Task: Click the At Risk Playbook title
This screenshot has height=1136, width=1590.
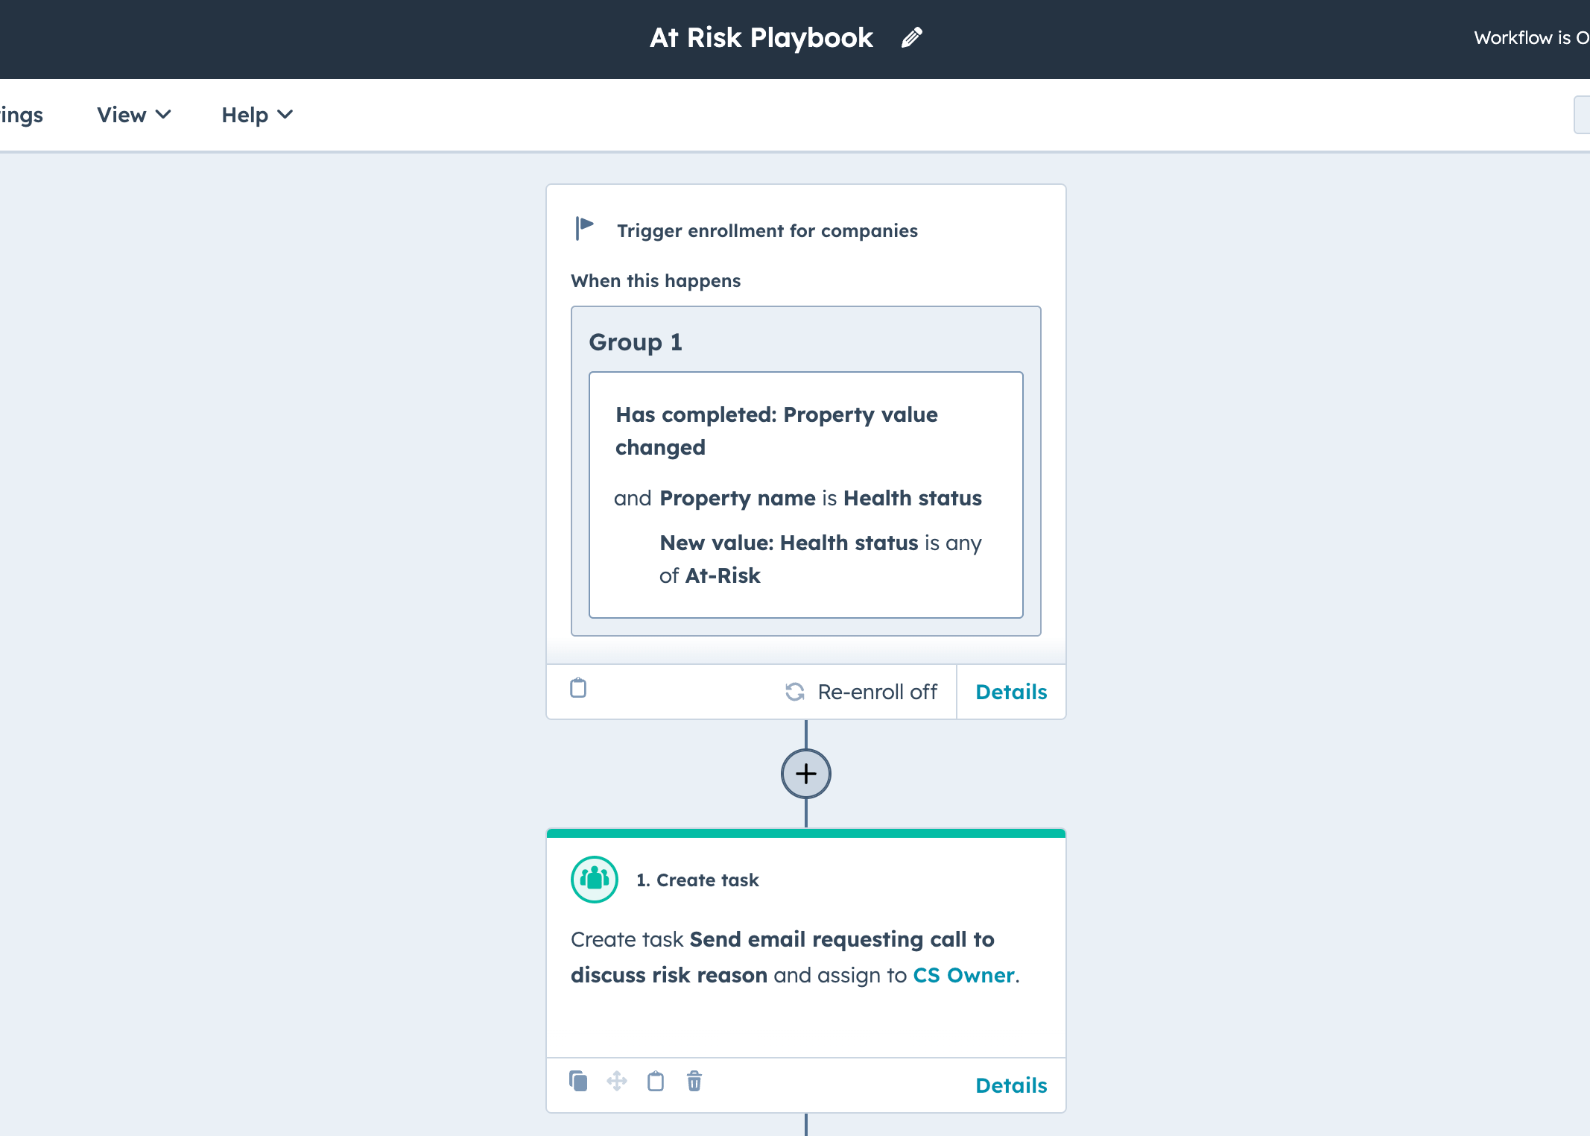Action: pos(761,37)
